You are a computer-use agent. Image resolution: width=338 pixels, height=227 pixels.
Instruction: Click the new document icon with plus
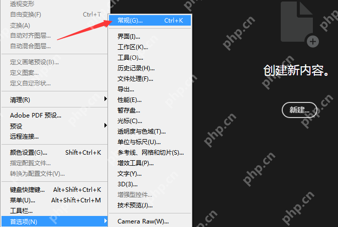[x=300, y=24]
